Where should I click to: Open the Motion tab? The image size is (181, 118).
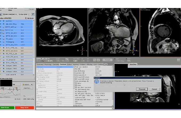(69, 64)
